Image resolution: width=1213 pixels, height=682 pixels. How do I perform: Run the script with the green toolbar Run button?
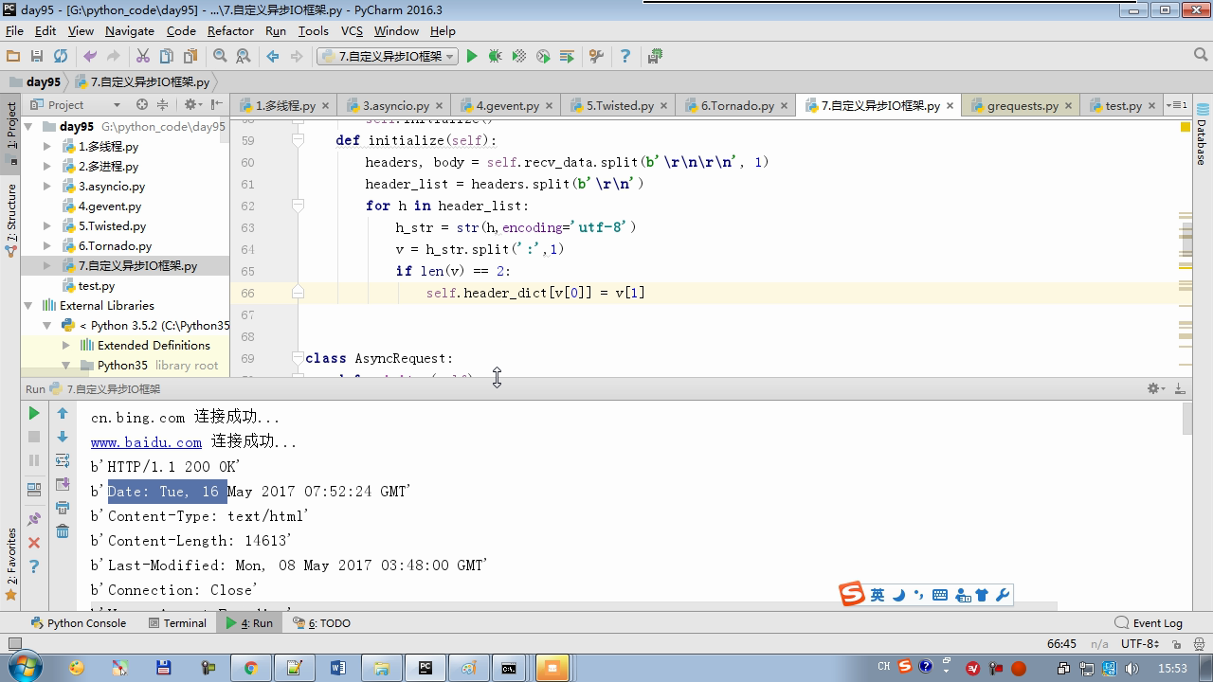(x=472, y=57)
